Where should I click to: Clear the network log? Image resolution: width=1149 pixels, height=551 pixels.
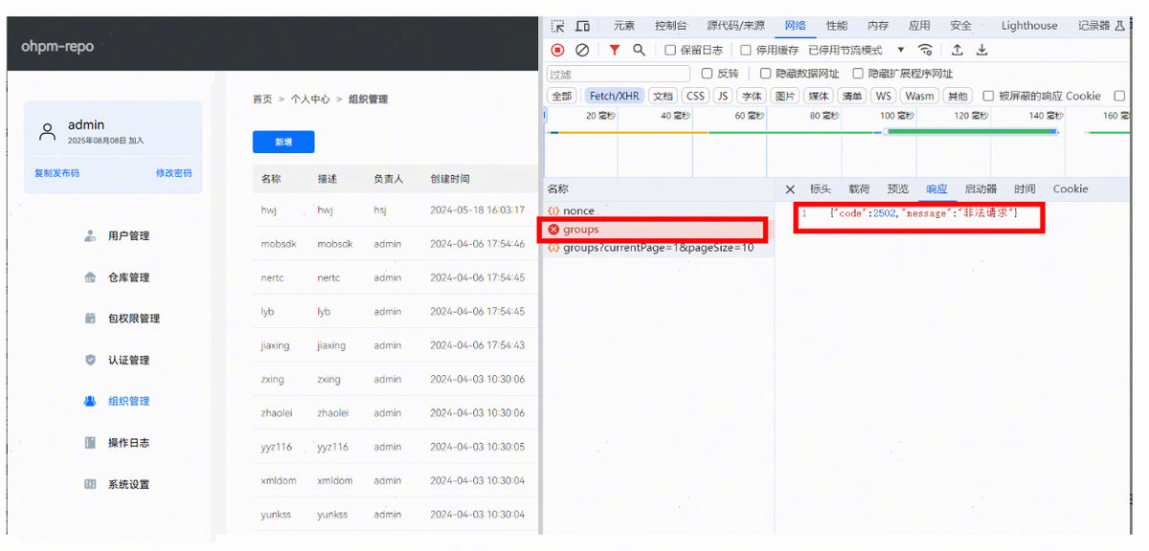coord(581,51)
